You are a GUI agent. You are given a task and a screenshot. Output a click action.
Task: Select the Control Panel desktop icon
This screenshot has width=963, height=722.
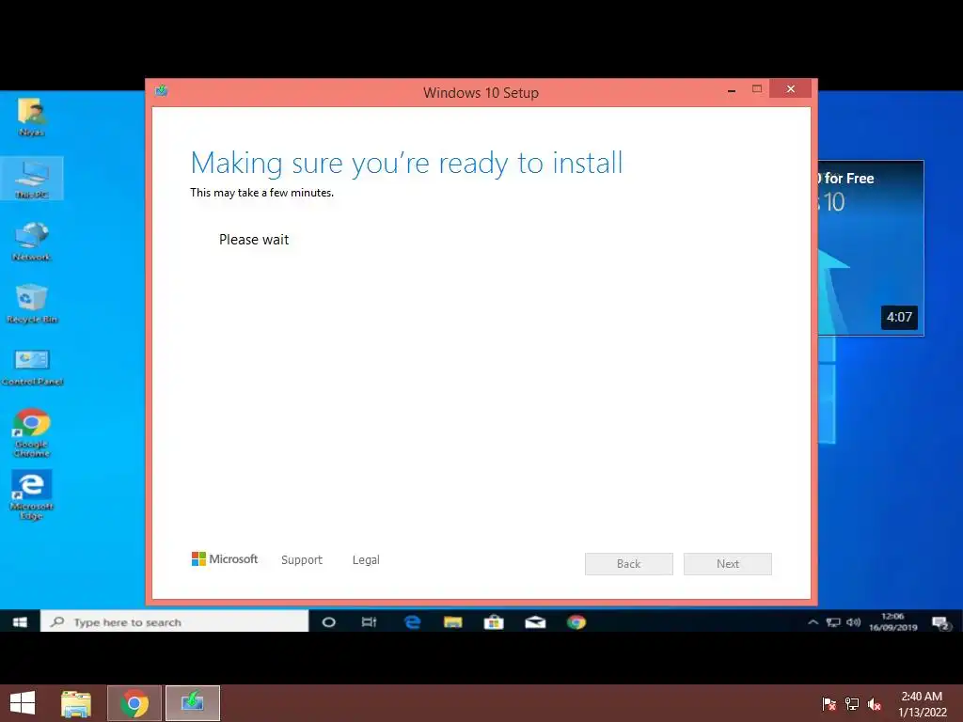[x=32, y=368]
